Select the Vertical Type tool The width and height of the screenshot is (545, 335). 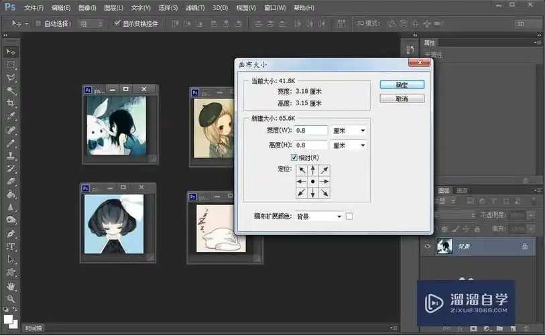[x=11, y=247]
